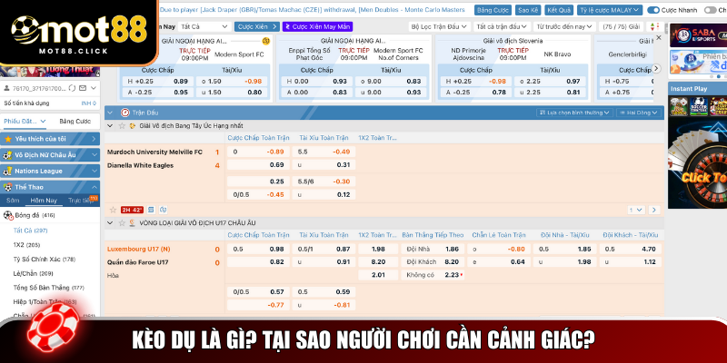Open the Phiếu Đặt tab
The image size is (727, 363).
pos(25,122)
